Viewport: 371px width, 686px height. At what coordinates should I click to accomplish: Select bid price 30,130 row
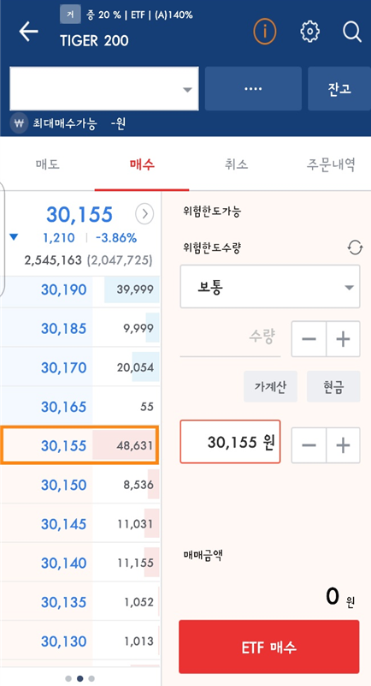coord(80,641)
